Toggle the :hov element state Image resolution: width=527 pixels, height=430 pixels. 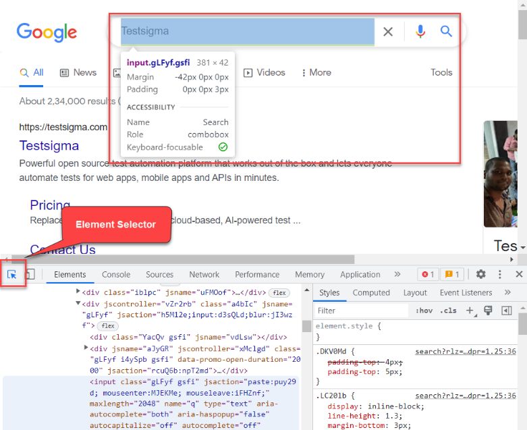(x=424, y=311)
